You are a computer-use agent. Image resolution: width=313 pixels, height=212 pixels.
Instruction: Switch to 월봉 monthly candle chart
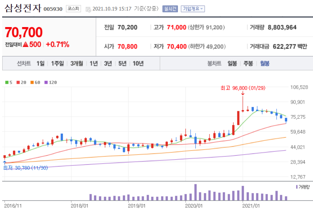pos(265,64)
